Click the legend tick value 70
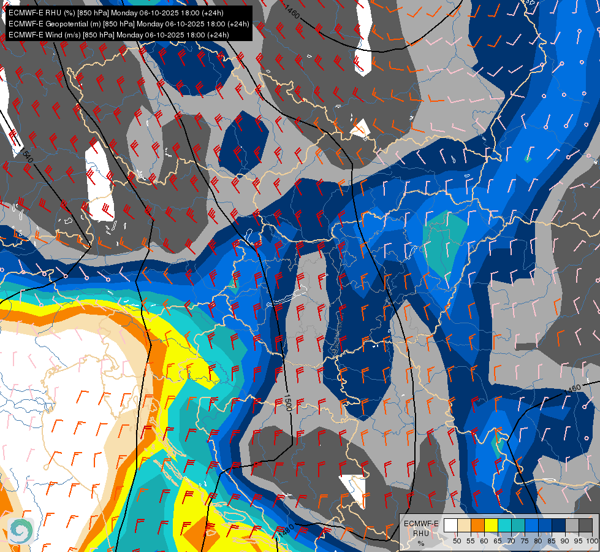This screenshot has width=600, height=552. tap(511, 541)
